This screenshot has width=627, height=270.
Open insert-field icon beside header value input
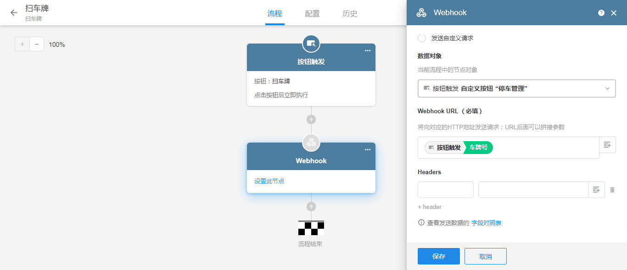coord(596,189)
